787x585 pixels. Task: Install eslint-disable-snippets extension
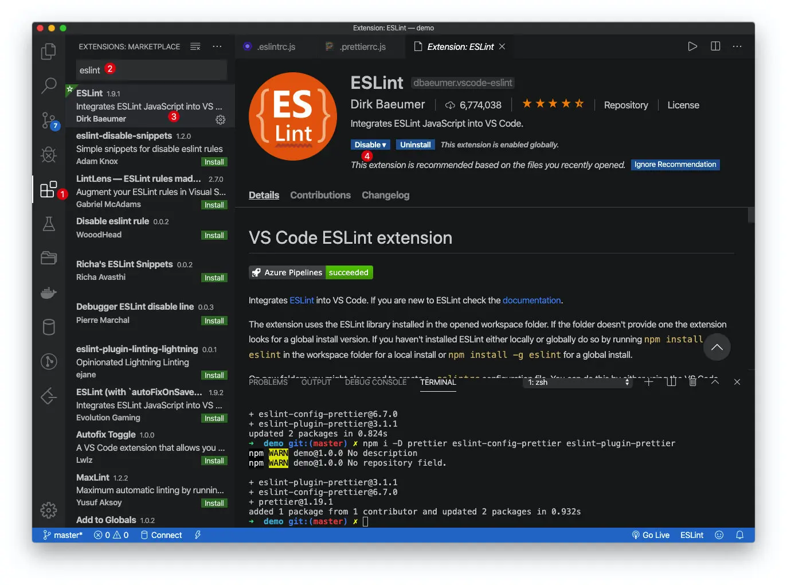tap(214, 162)
